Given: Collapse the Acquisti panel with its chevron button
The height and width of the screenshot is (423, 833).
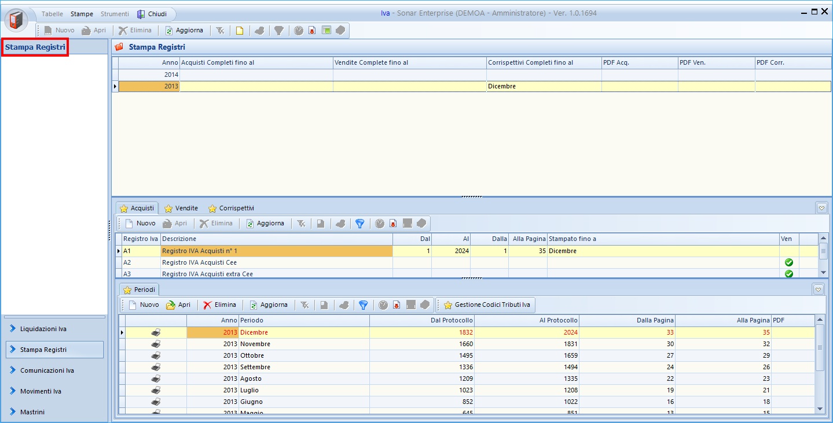Looking at the screenshot, I should [x=821, y=207].
